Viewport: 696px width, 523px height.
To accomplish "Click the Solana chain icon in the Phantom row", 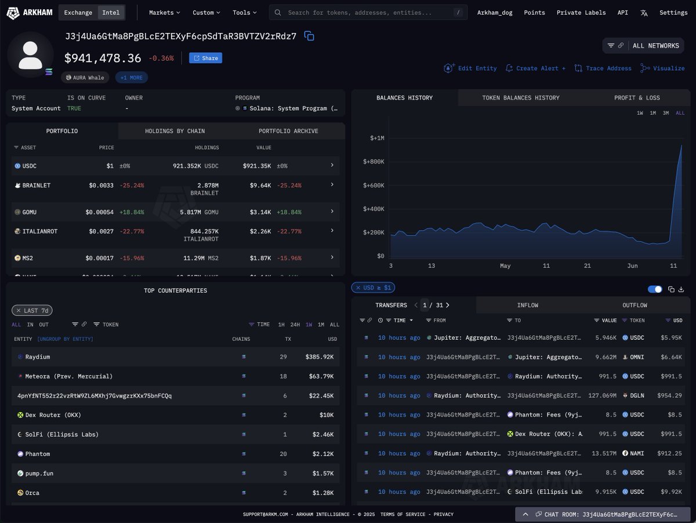I will (244, 454).
